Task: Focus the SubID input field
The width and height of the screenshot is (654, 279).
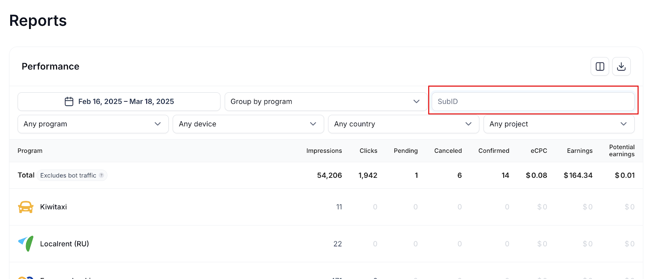Action: [x=533, y=101]
